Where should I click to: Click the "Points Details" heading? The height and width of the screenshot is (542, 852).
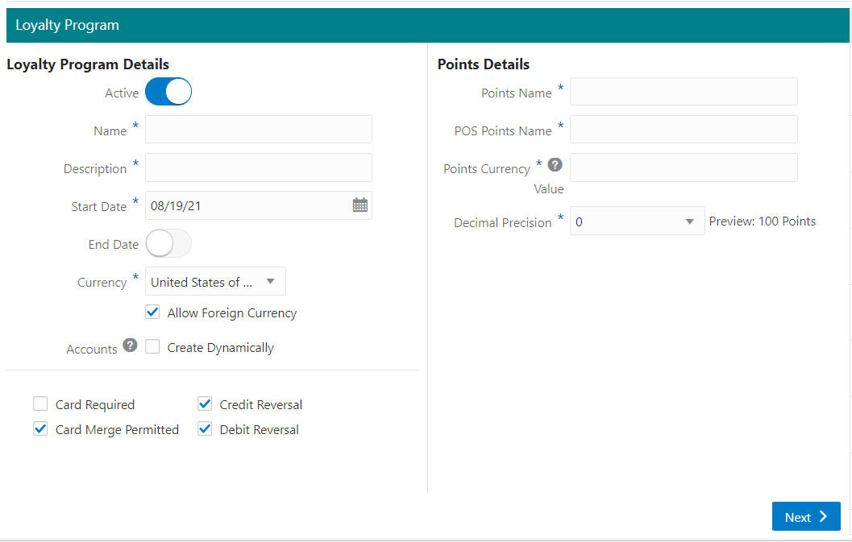[484, 64]
